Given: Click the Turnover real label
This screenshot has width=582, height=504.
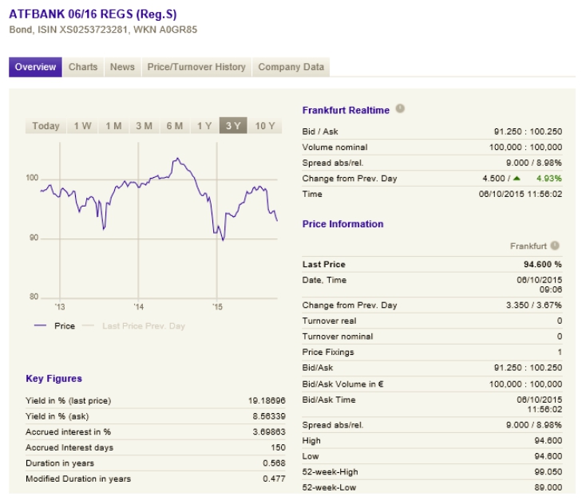Looking at the screenshot, I should (329, 321).
